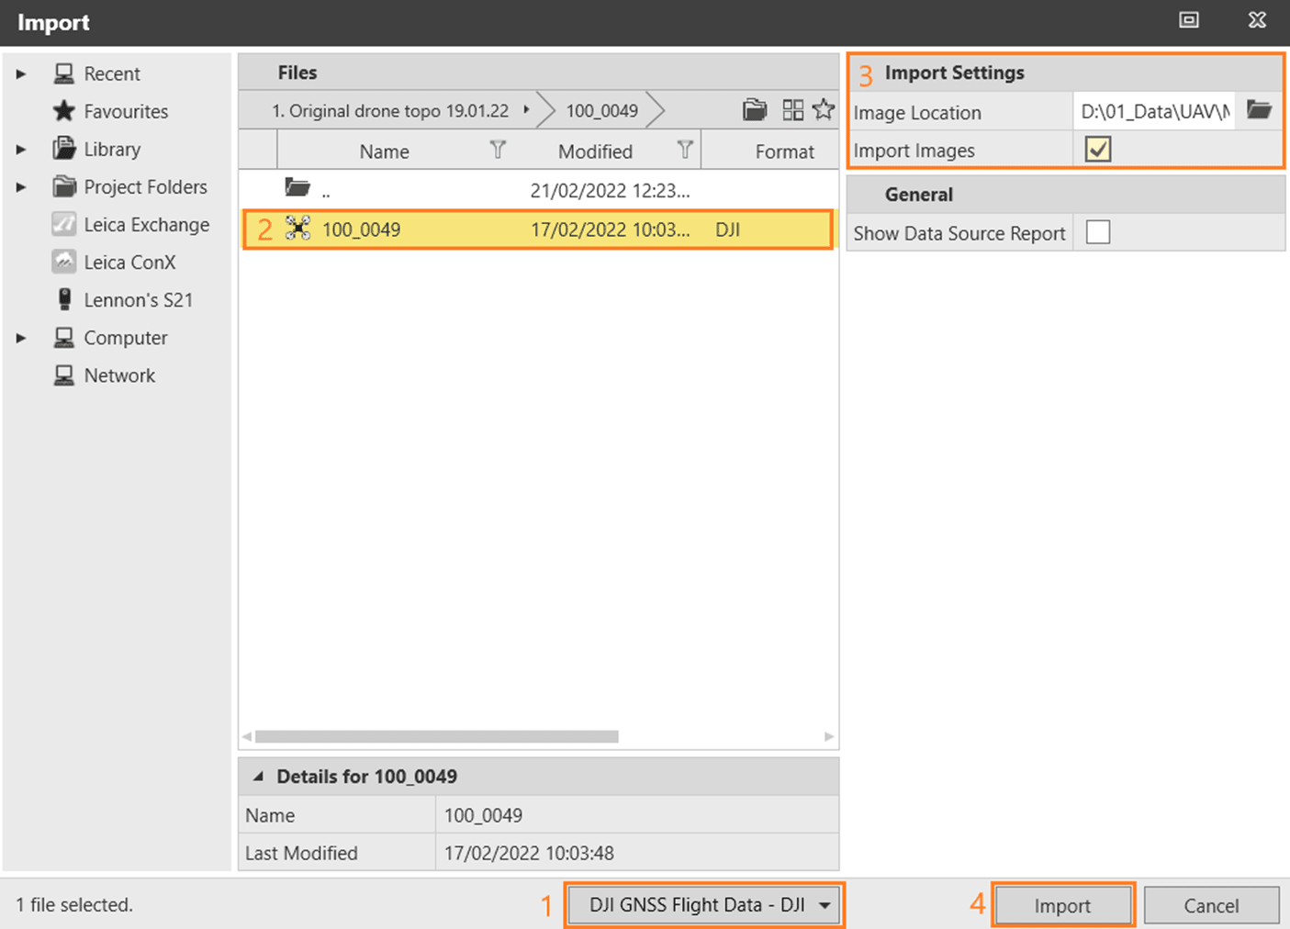This screenshot has height=929, width=1290.
Task: Open Leica ConX in the sidebar
Action: point(129,263)
